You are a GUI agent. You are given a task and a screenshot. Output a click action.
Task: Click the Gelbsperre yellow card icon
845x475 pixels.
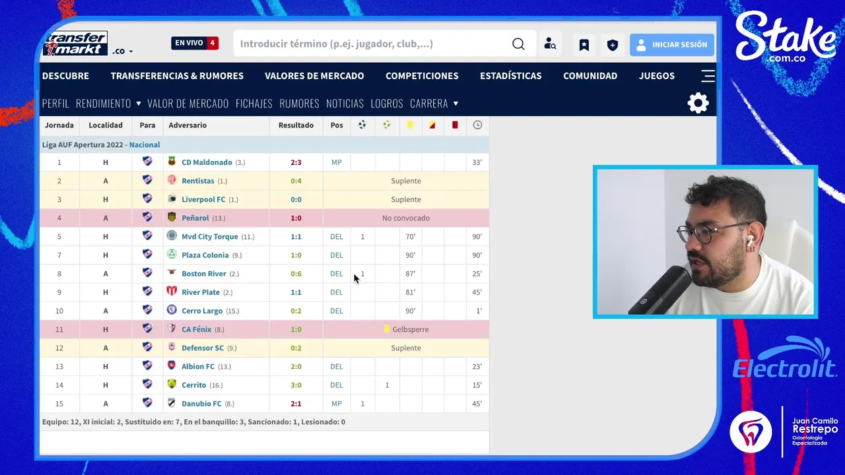(387, 329)
